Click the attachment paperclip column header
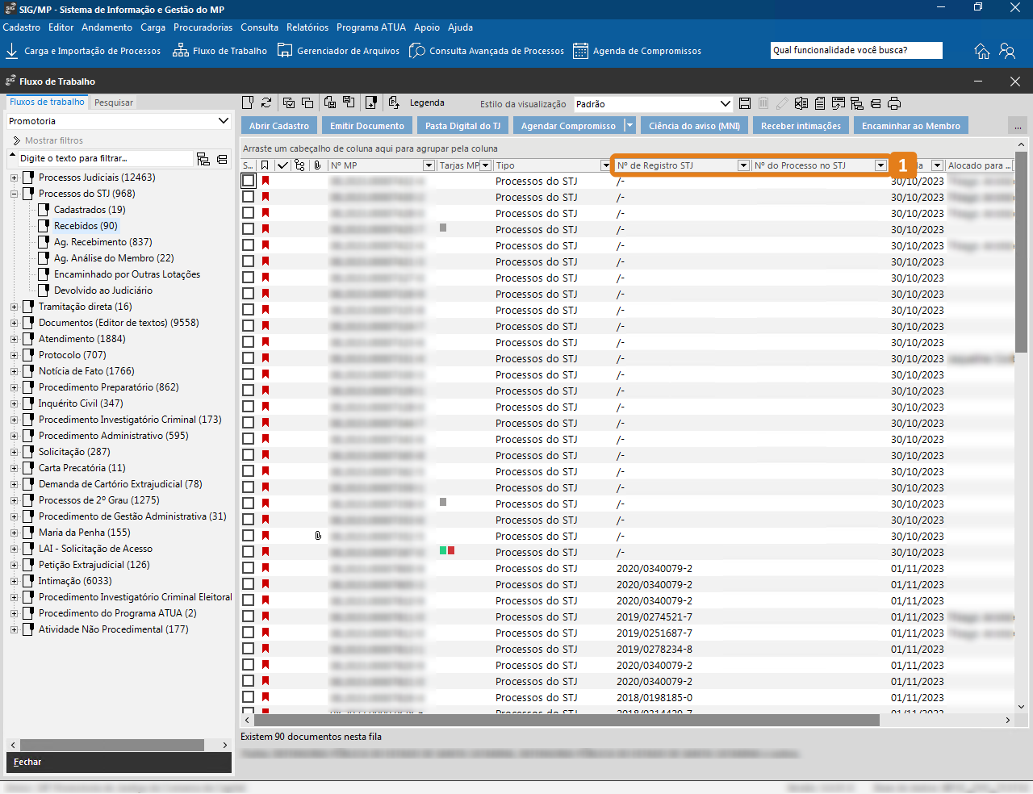 coord(318,165)
